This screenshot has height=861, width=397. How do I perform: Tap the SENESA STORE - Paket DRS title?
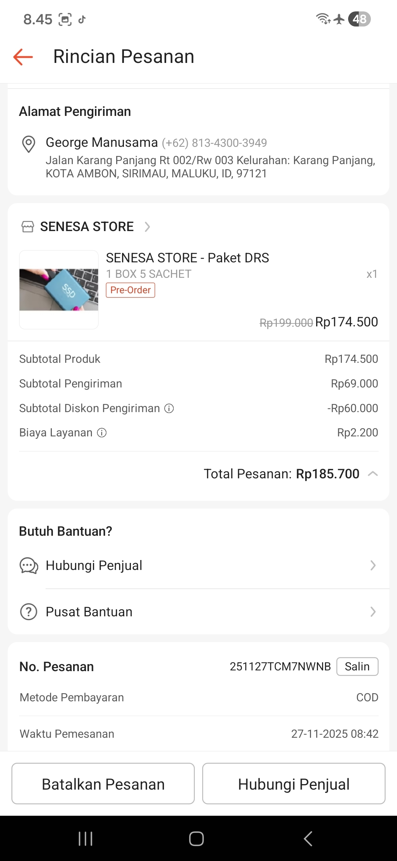(x=187, y=258)
